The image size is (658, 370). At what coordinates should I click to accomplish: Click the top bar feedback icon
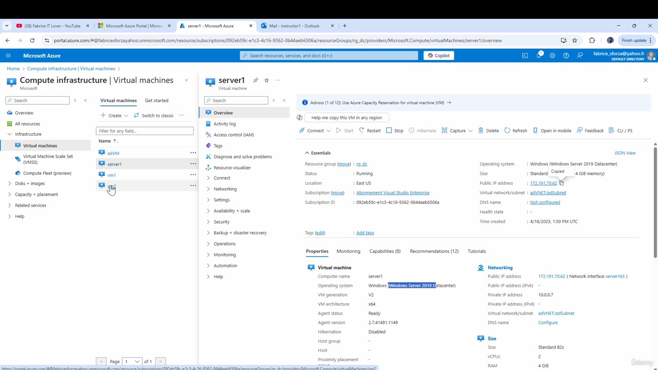580,55
